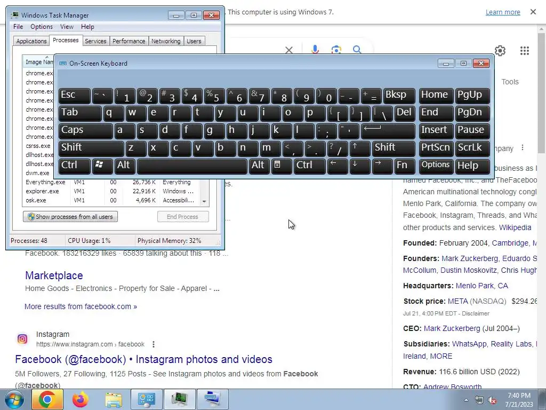Click the right arrow key on keyboard
This screenshot has width=546, height=410.
(x=382, y=165)
